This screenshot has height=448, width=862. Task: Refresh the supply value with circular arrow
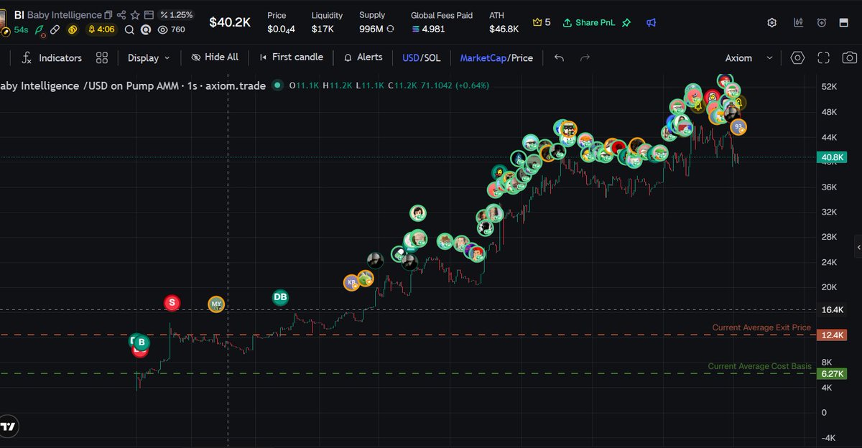point(390,29)
